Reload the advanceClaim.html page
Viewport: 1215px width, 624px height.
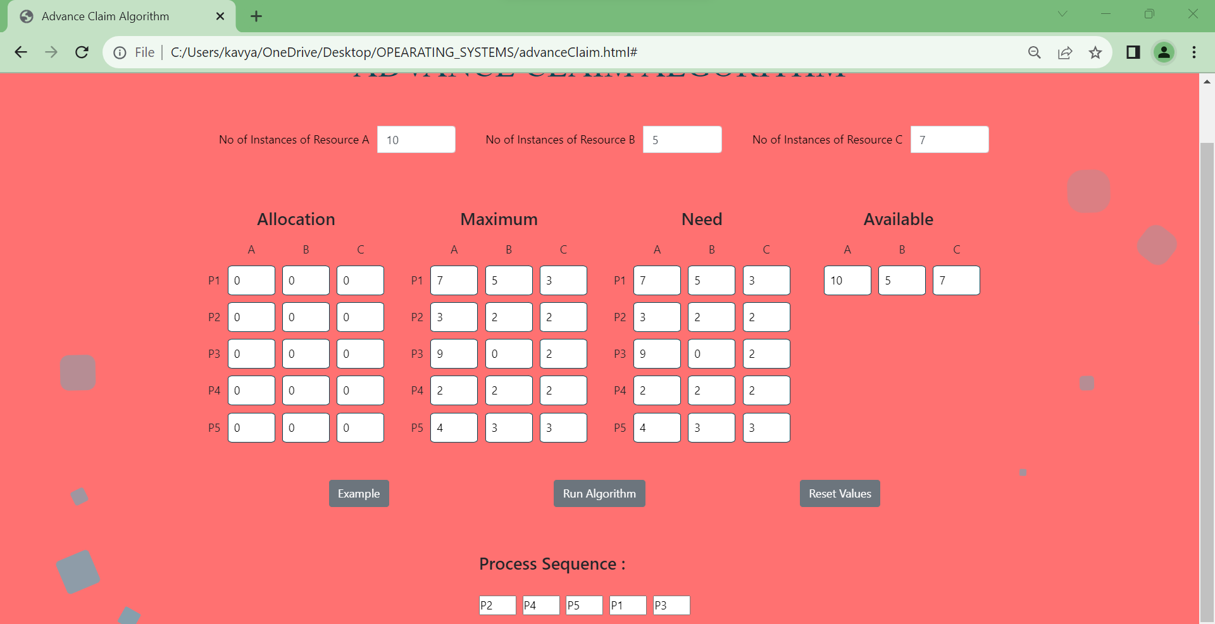(x=82, y=52)
